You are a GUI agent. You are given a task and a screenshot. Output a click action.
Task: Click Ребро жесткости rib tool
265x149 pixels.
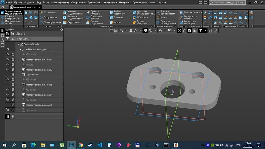tap(117, 13)
